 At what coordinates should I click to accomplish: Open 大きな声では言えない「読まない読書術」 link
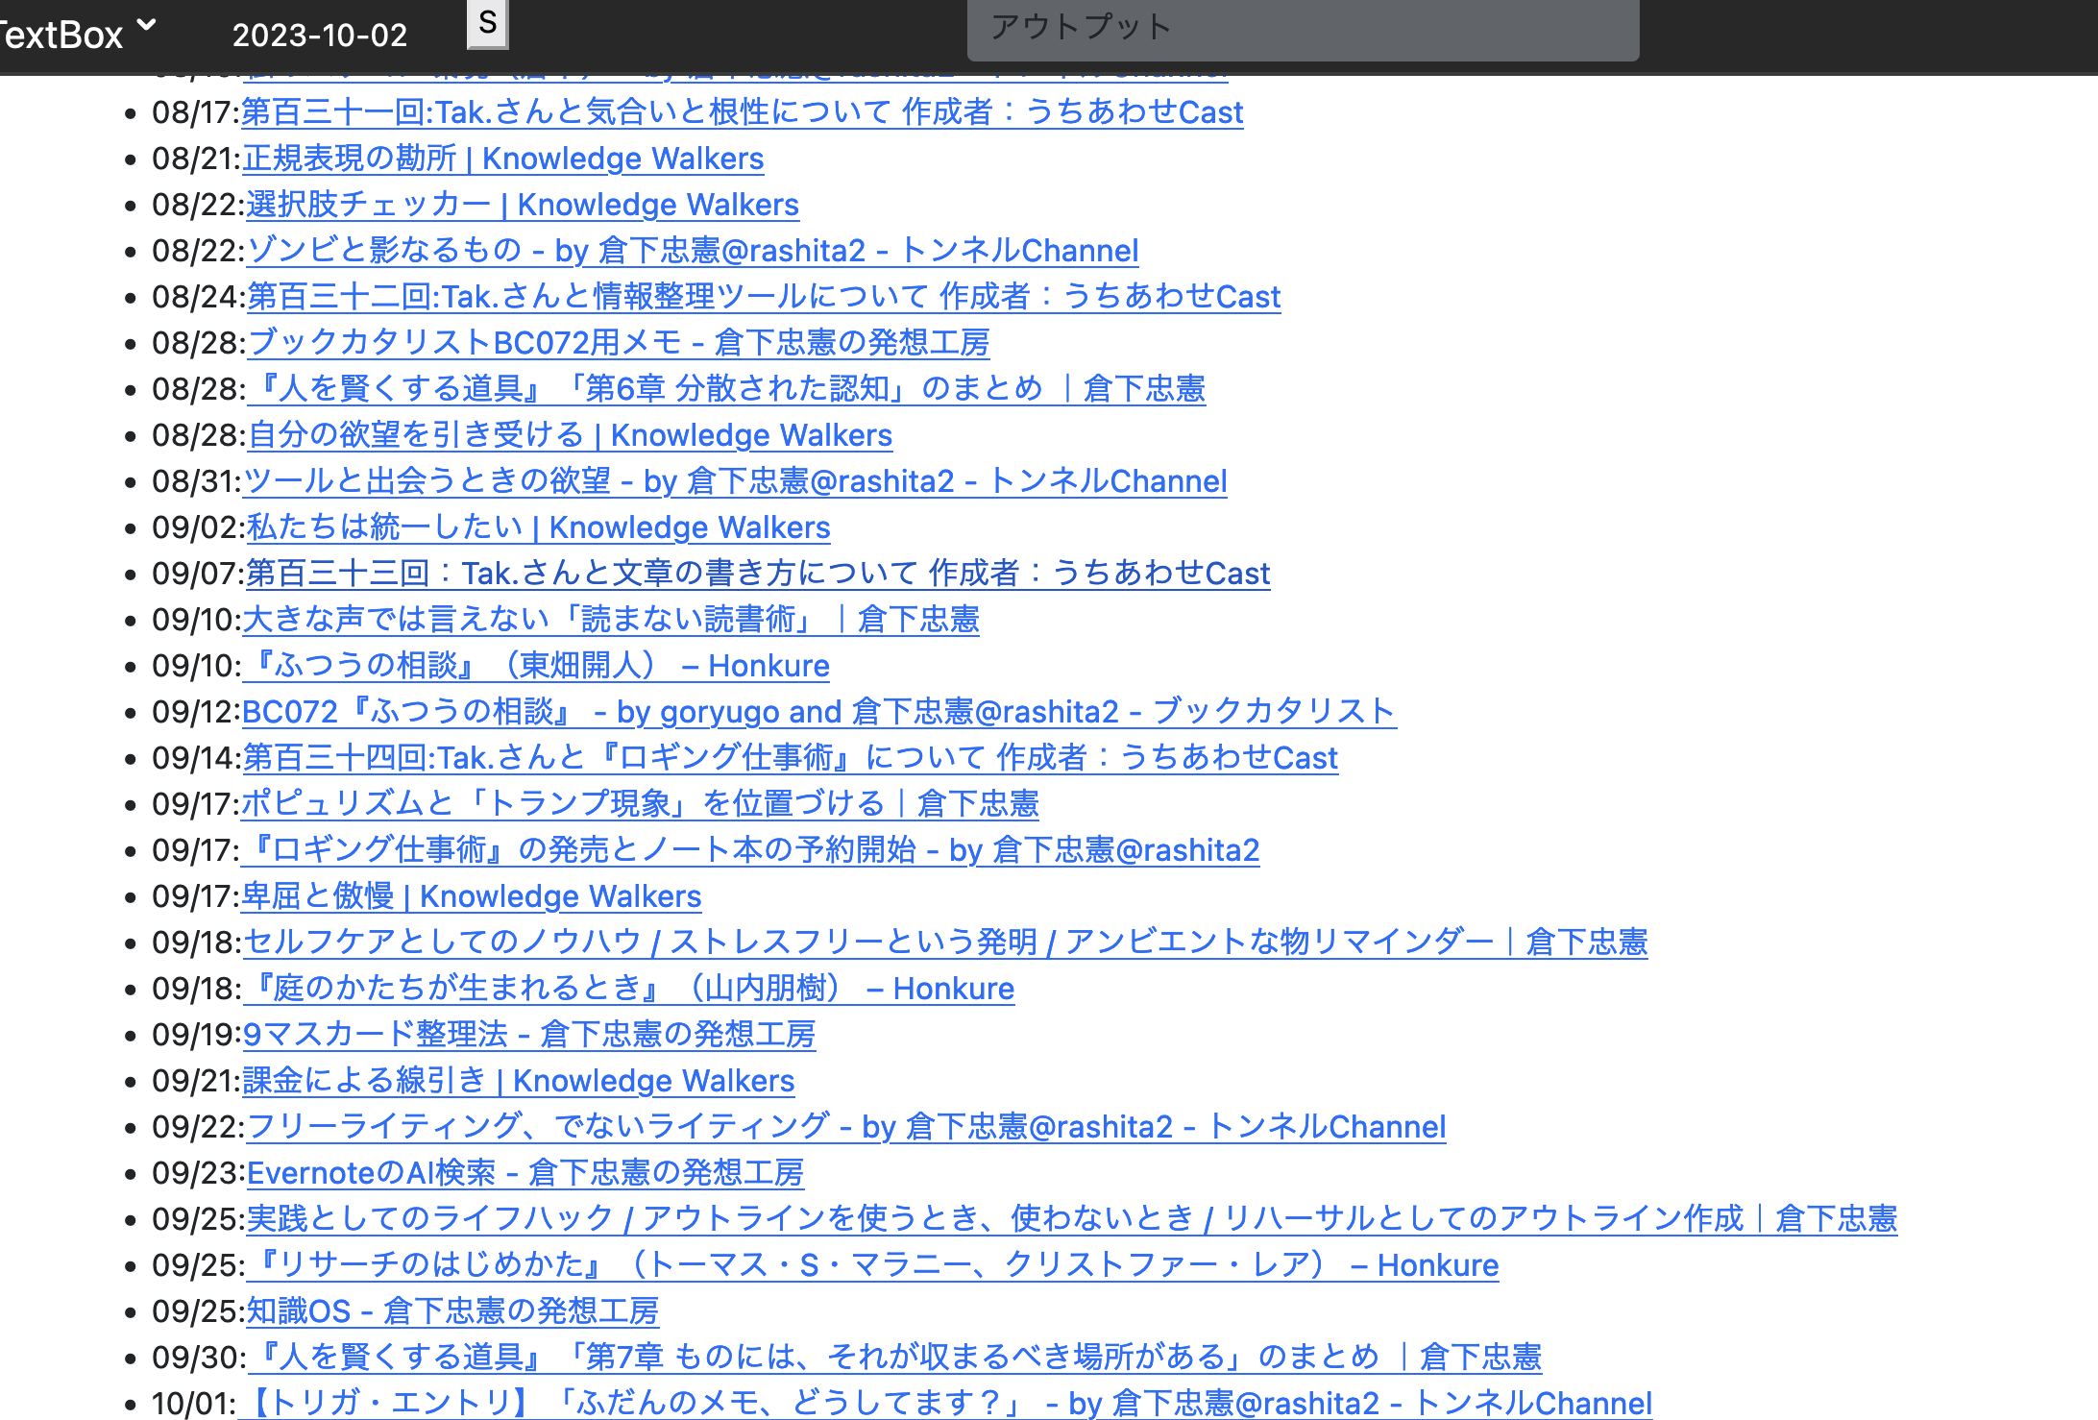point(612,620)
